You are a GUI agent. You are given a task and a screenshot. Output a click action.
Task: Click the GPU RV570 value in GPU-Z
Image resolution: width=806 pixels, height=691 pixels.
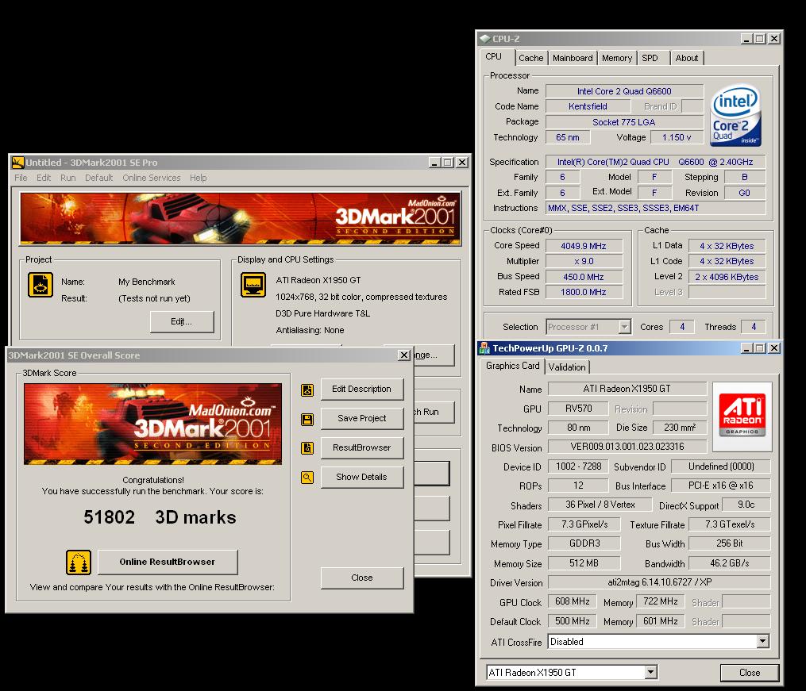(579, 409)
